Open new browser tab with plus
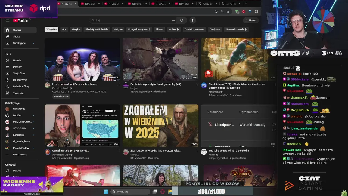 (246, 4)
